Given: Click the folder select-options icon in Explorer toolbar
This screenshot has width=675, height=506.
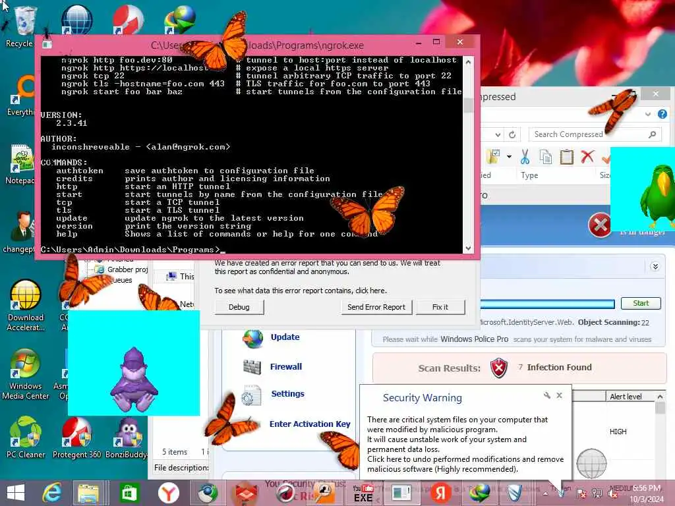Looking at the screenshot, I should pyautogui.click(x=493, y=157).
